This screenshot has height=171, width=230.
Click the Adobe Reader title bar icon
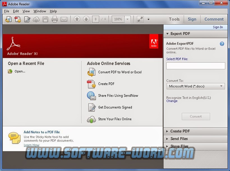4,4
